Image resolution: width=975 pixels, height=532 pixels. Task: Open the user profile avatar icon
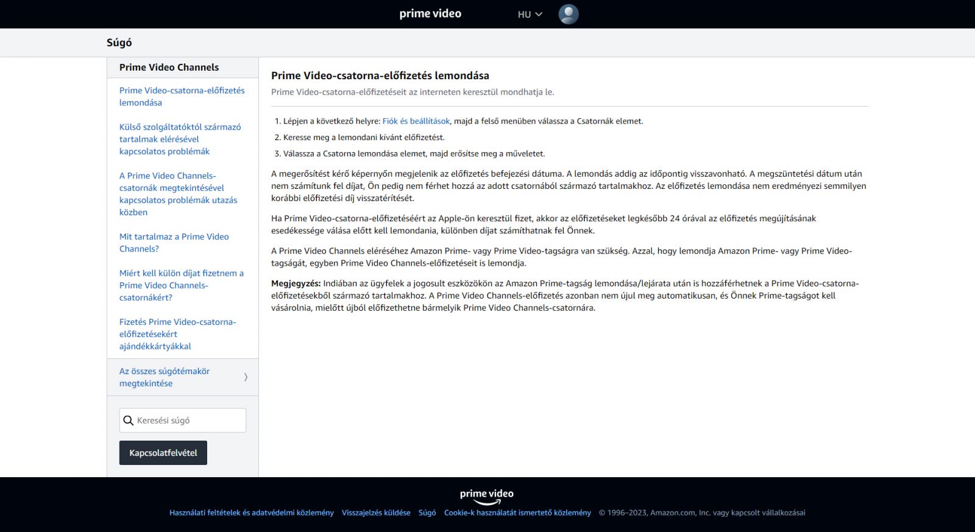click(568, 14)
